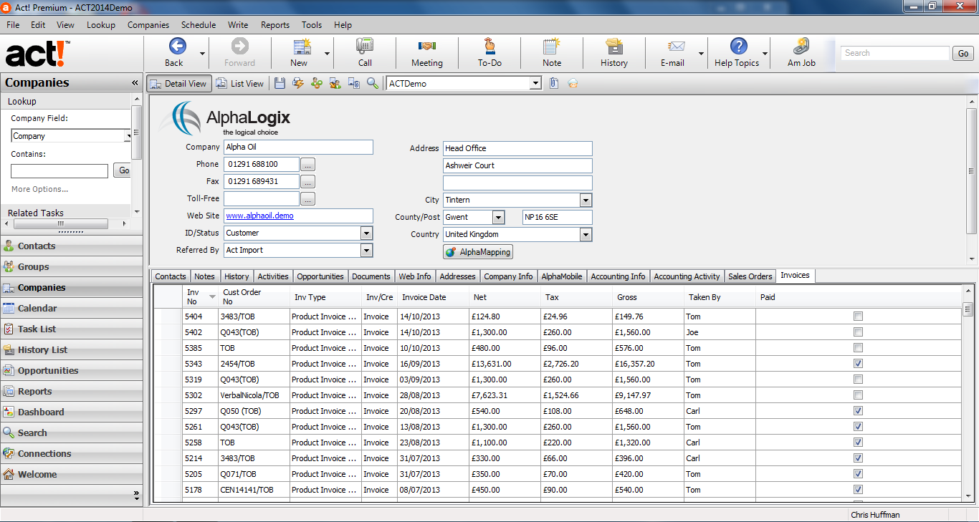Expand the New button dropdown arrow

coord(328,54)
